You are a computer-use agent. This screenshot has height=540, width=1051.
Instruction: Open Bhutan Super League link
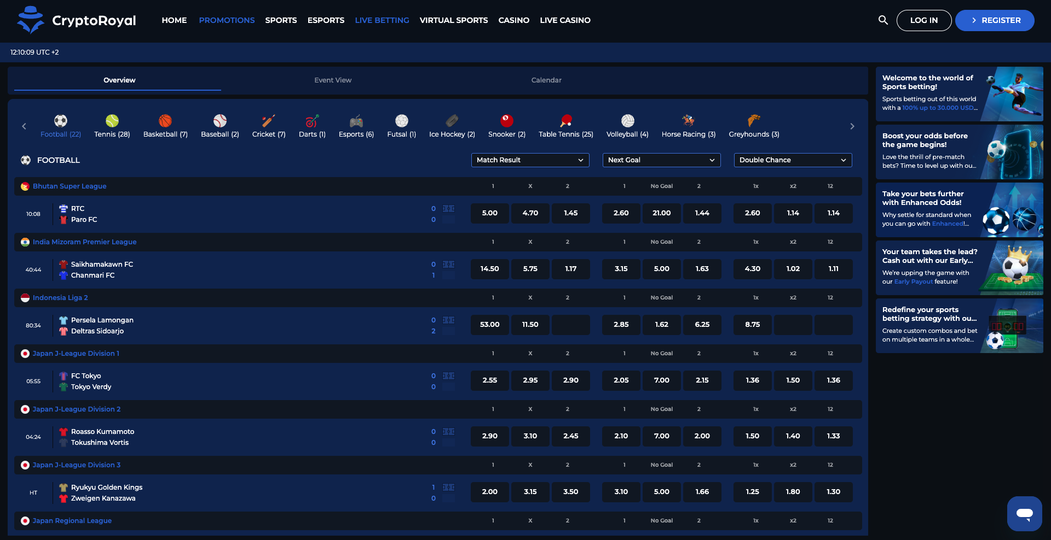[70, 186]
